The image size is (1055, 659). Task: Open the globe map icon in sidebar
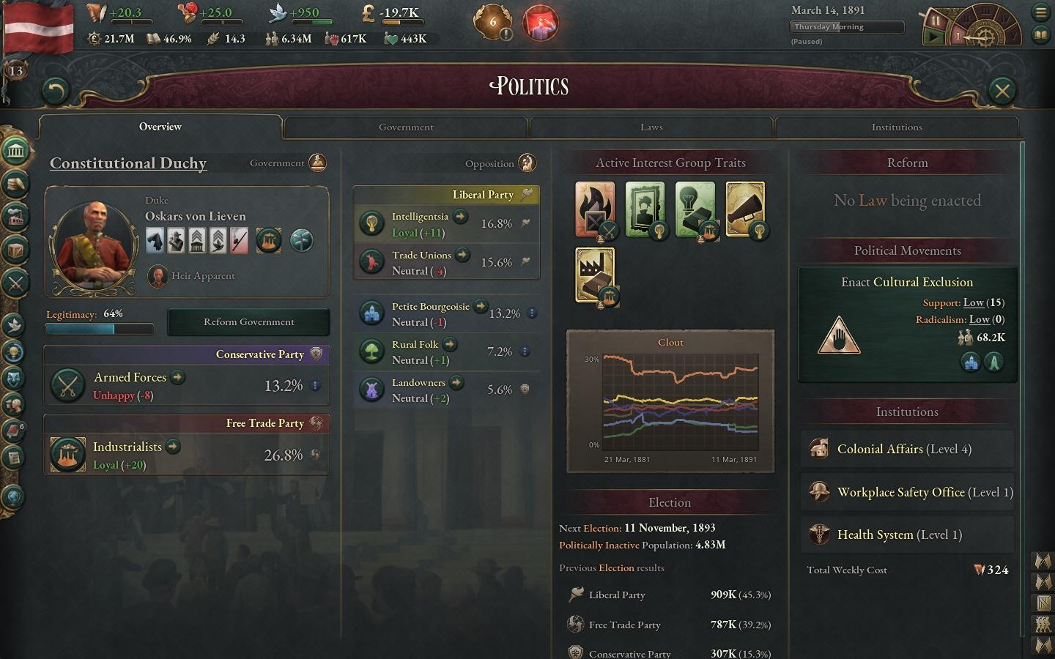13,497
